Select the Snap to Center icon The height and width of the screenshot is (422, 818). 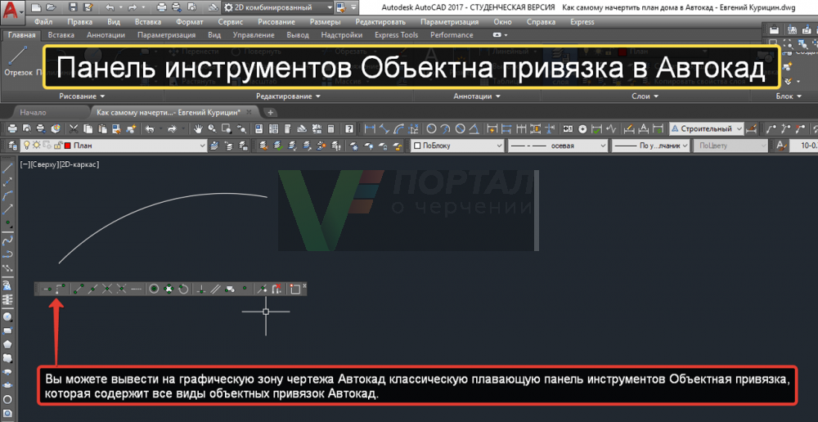[153, 289]
